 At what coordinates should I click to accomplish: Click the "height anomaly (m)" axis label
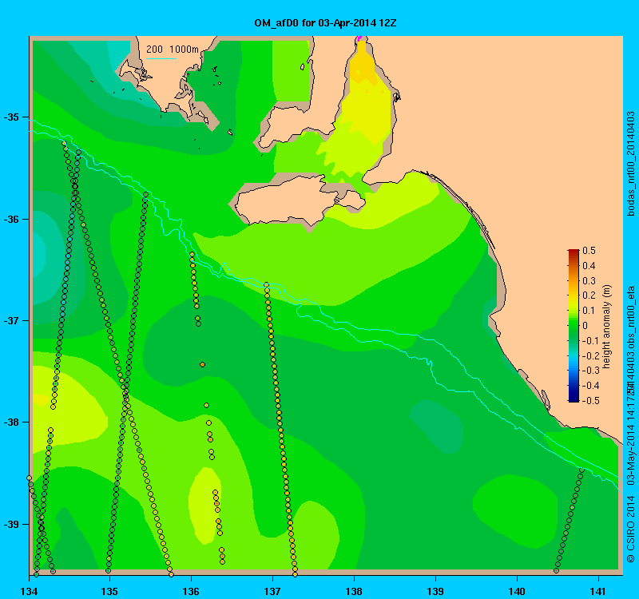(x=607, y=327)
